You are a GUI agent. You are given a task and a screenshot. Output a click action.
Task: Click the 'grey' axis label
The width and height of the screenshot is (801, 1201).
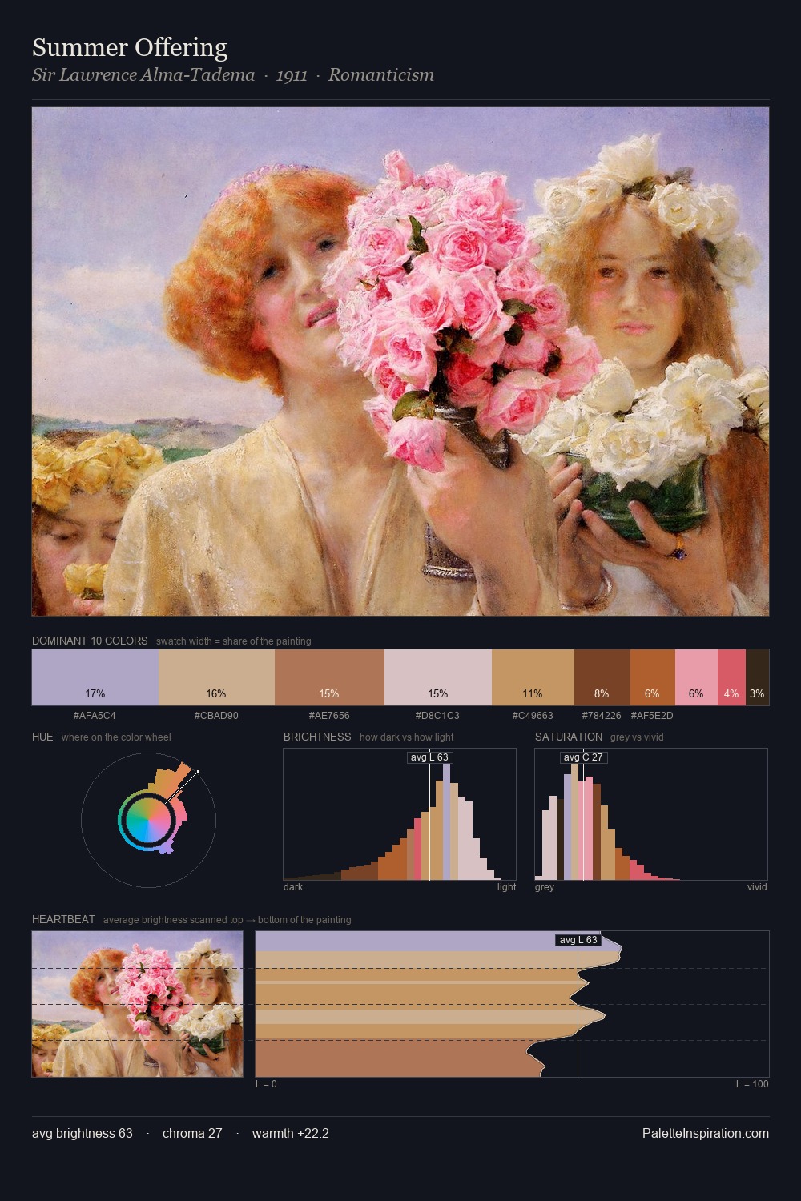545,887
